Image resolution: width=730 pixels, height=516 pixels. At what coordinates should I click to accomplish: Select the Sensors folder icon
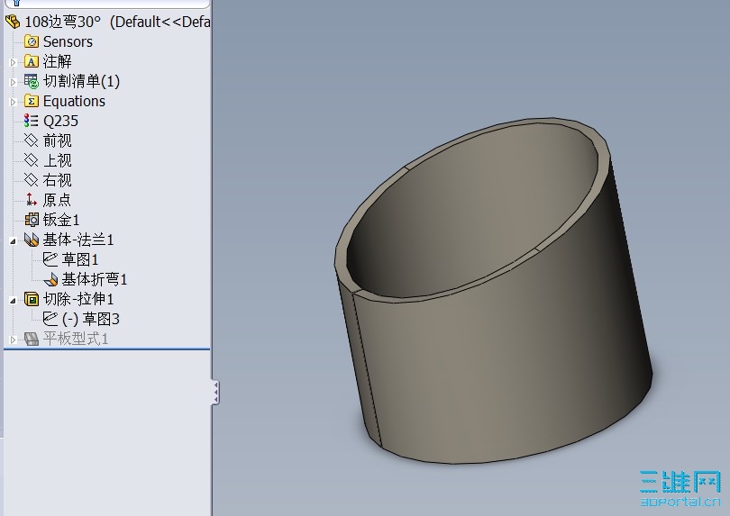(32, 41)
